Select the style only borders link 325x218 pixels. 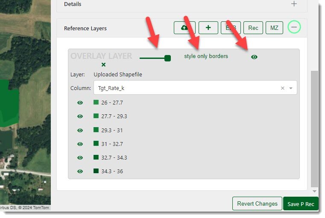pos(206,56)
